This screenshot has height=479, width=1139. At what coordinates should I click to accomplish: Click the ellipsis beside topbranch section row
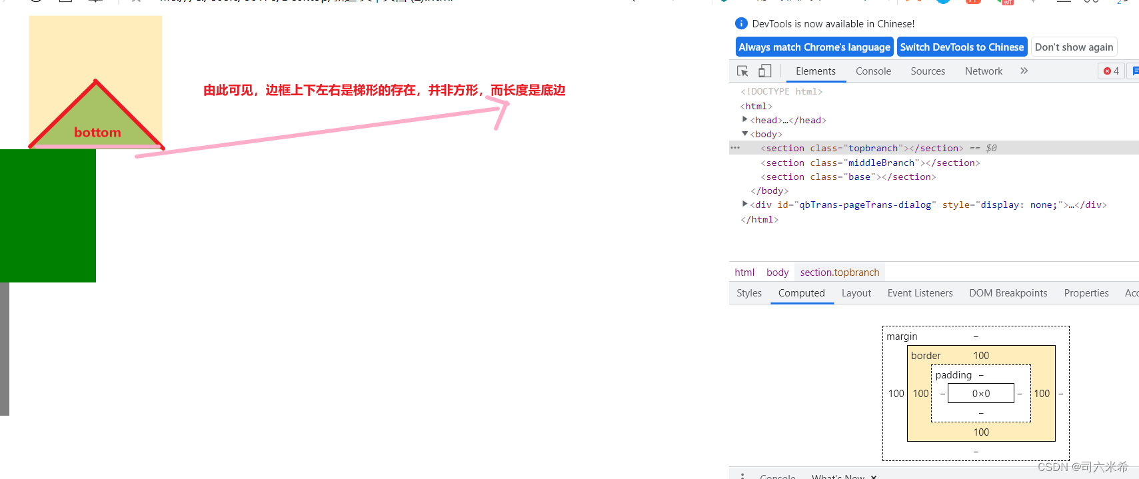click(735, 148)
